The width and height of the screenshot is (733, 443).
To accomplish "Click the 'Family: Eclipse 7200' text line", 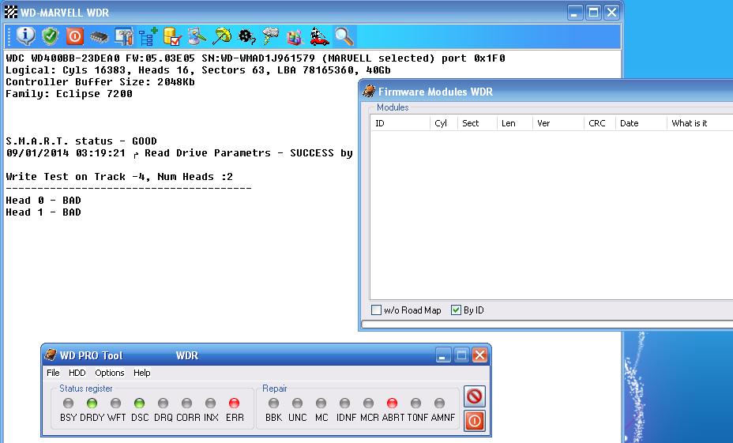I will point(70,94).
